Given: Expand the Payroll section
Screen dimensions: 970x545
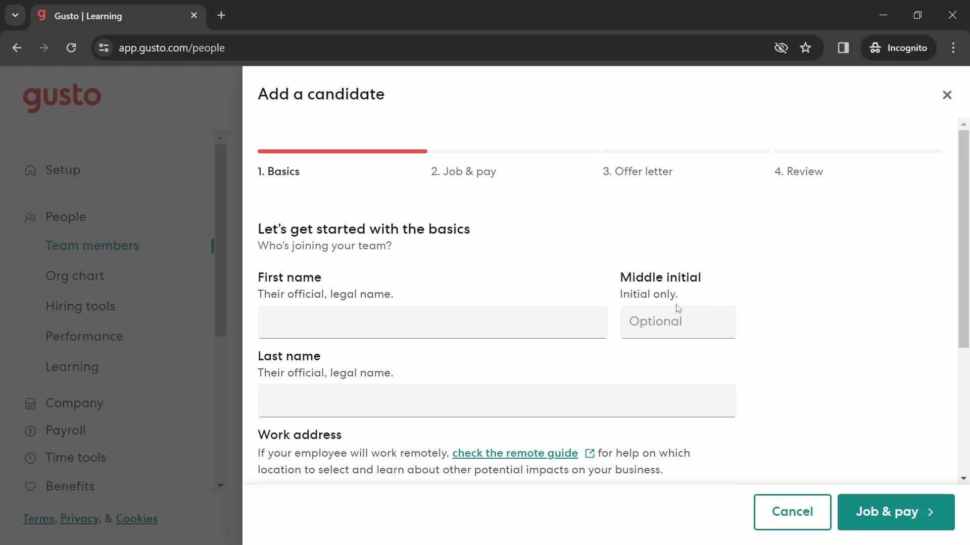Looking at the screenshot, I should [x=65, y=430].
